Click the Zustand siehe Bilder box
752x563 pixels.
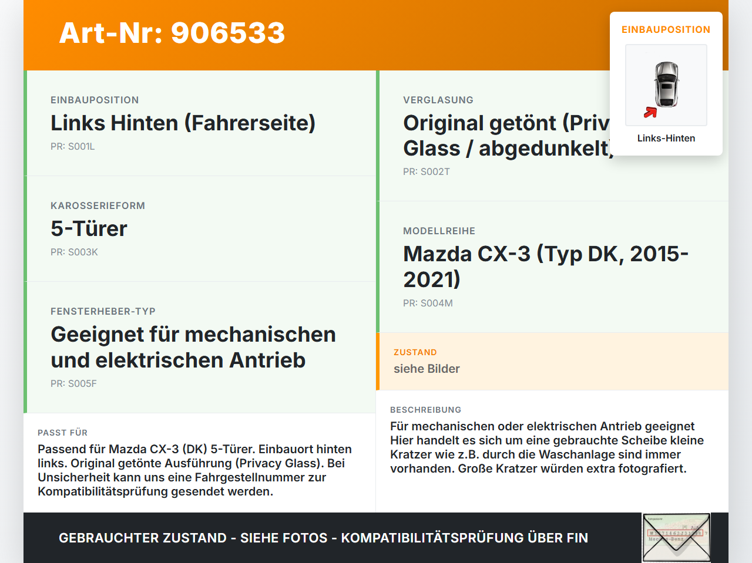pos(552,362)
